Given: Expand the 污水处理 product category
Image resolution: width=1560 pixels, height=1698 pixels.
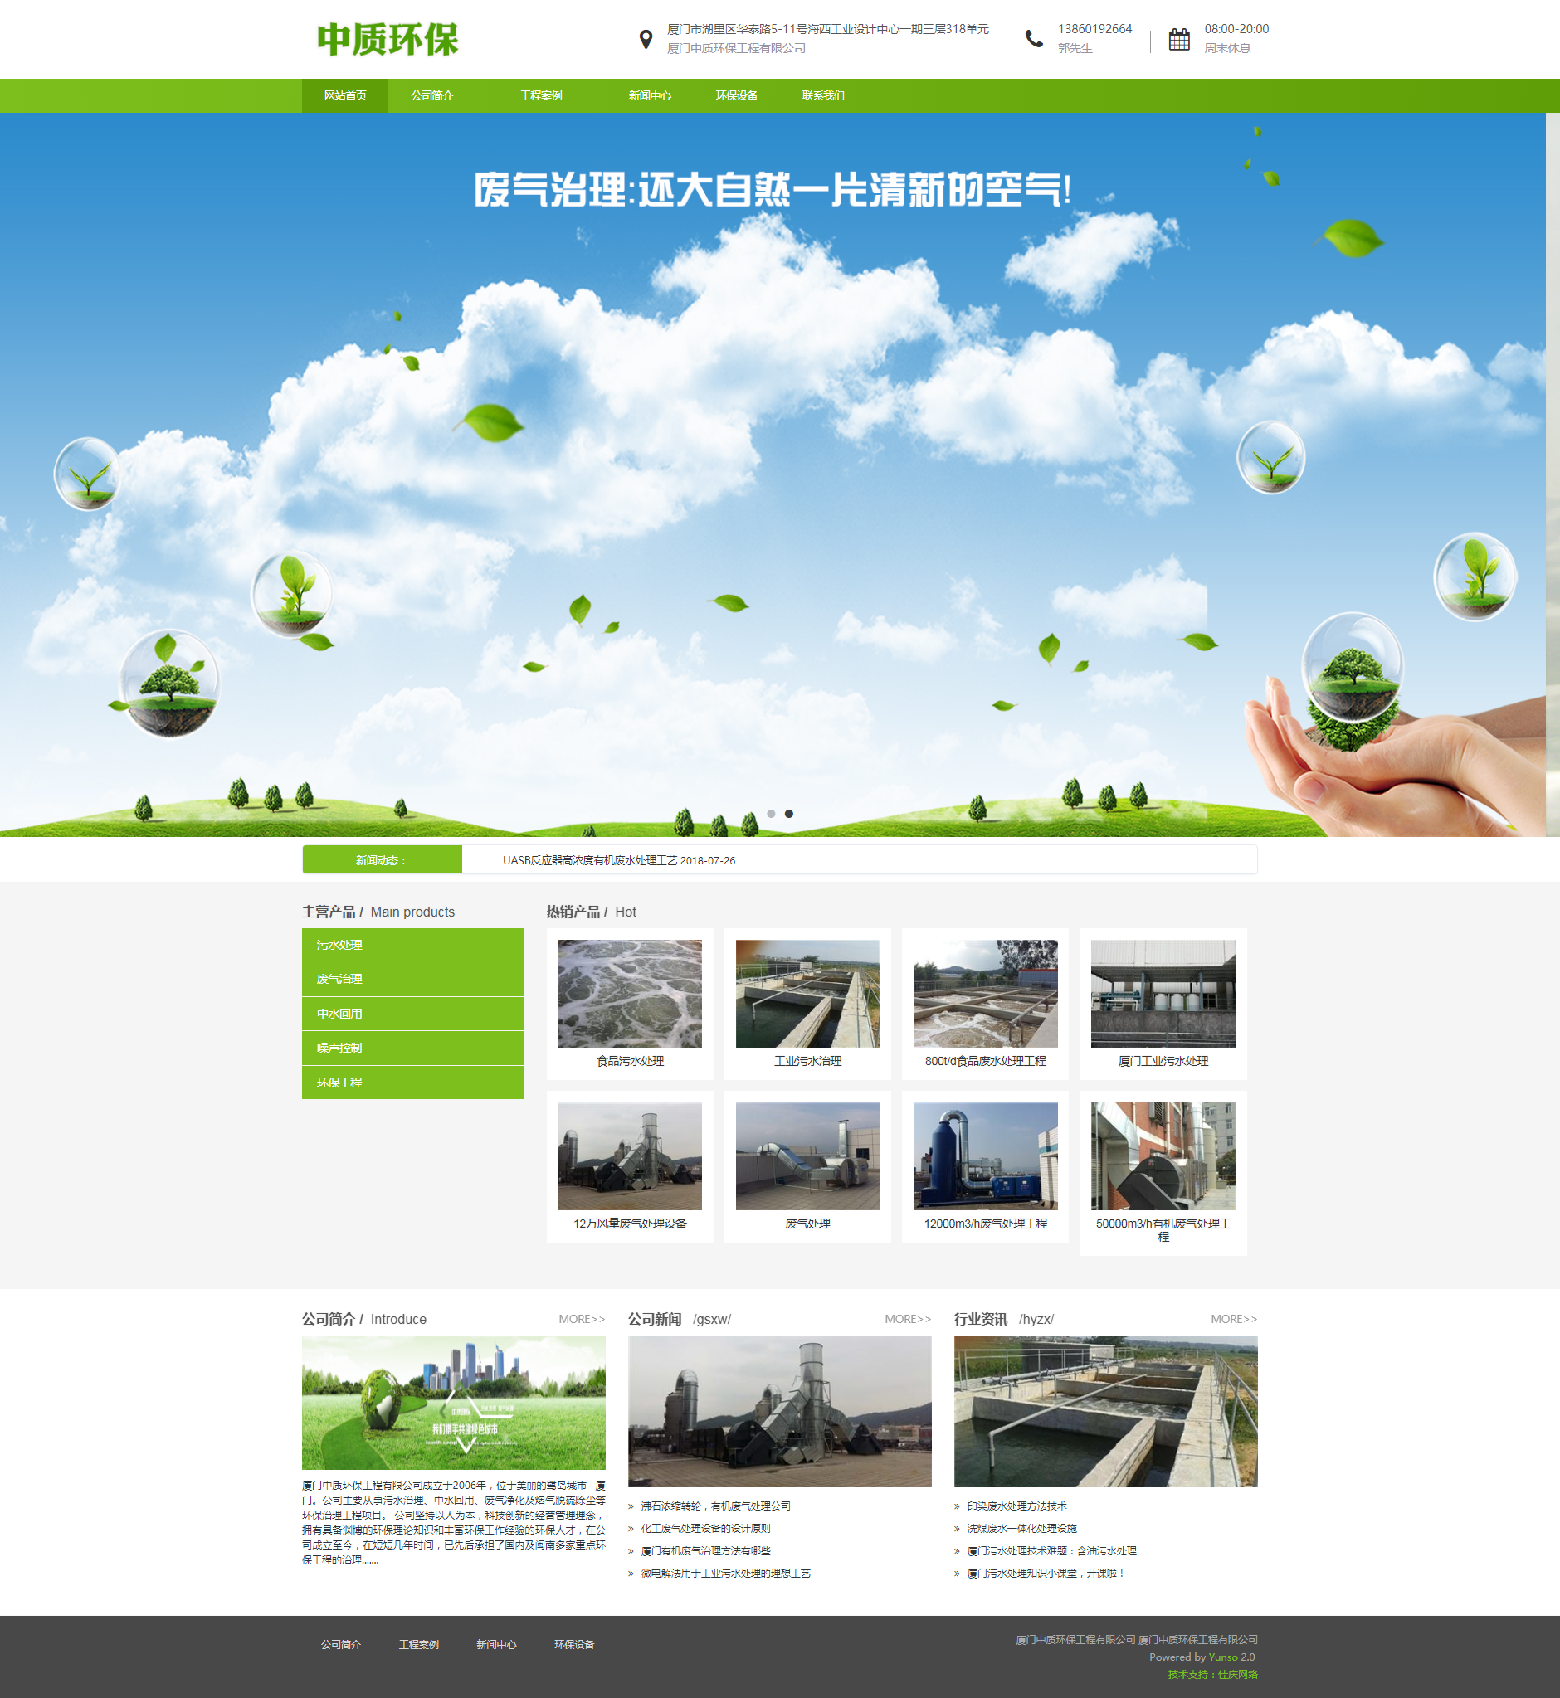Looking at the screenshot, I should 339,945.
